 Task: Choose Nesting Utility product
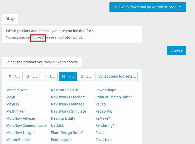pyautogui.click(x=63, y=118)
